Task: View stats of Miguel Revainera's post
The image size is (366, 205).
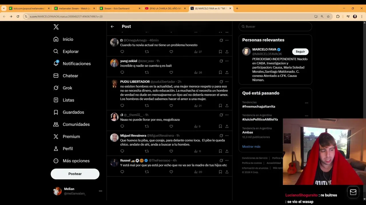Action: click(x=198, y=151)
